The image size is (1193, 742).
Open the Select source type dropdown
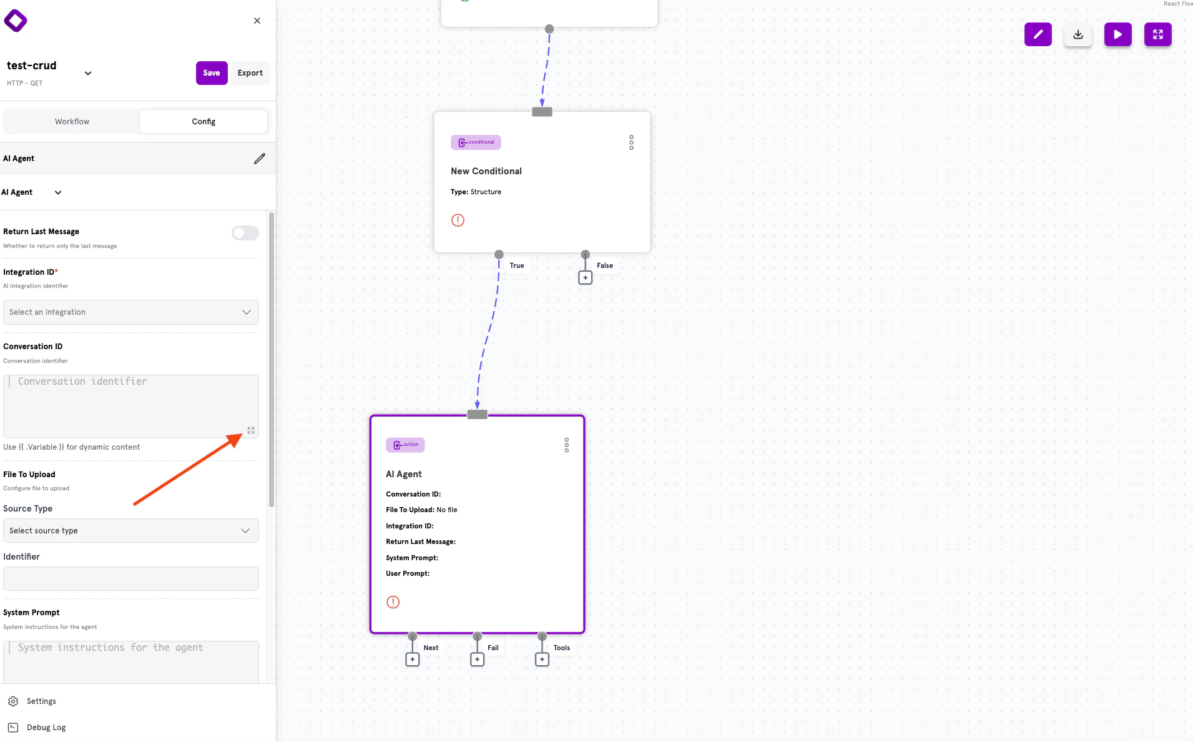point(131,531)
